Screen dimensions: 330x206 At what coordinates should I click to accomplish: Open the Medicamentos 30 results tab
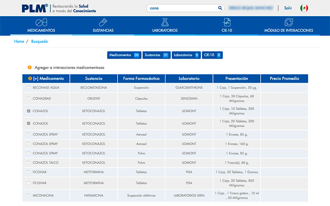pos(124,55)
